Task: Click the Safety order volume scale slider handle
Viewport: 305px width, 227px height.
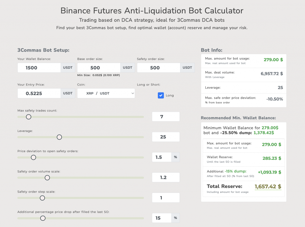Action: [47, 178]
